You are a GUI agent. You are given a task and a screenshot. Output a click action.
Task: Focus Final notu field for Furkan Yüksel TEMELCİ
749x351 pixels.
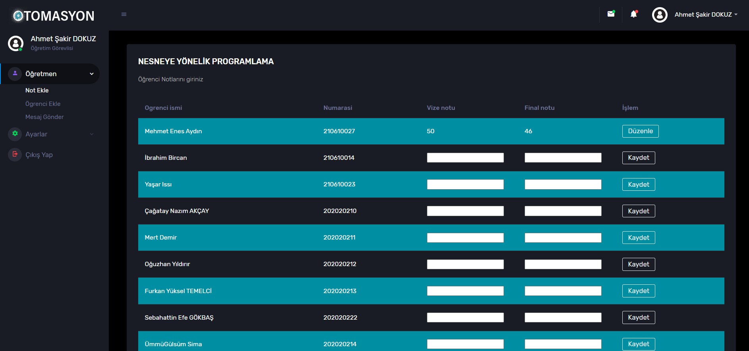click(563, 291)
